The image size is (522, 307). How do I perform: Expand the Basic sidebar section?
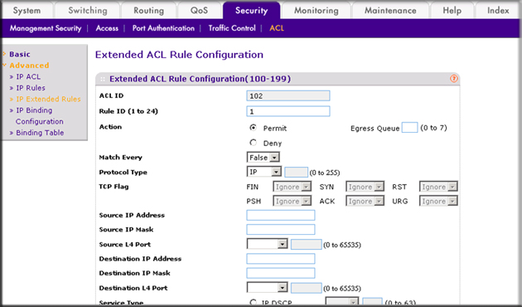coord(20,54)
